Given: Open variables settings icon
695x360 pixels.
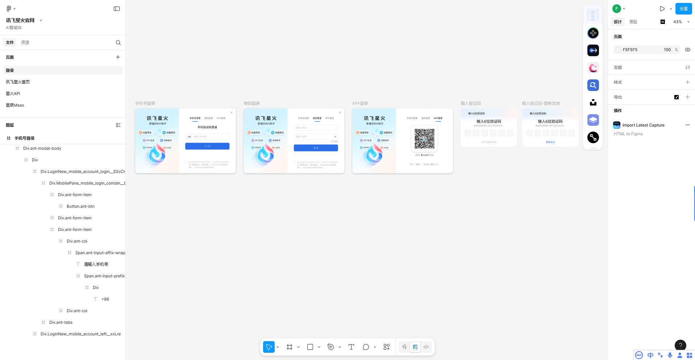Looking at the screenshot, I should [687, 67].
